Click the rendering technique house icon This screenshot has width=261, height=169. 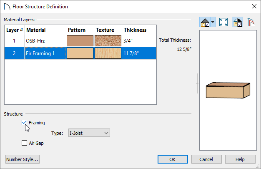(x=205, y=22)
